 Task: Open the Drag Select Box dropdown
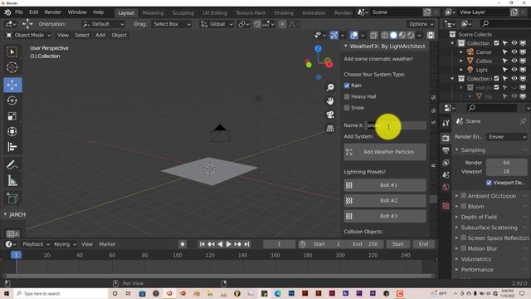click(172, 24)
